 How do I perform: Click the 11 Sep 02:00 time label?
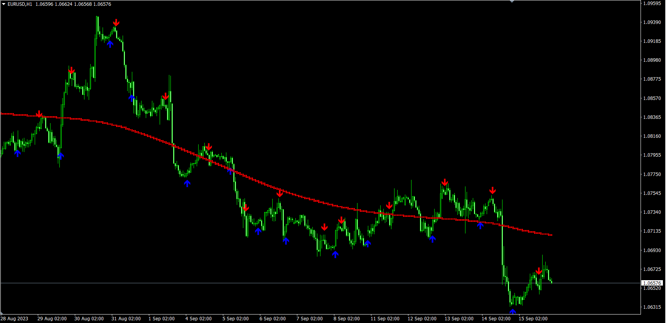pyautogui.click(x=385, y=319)
